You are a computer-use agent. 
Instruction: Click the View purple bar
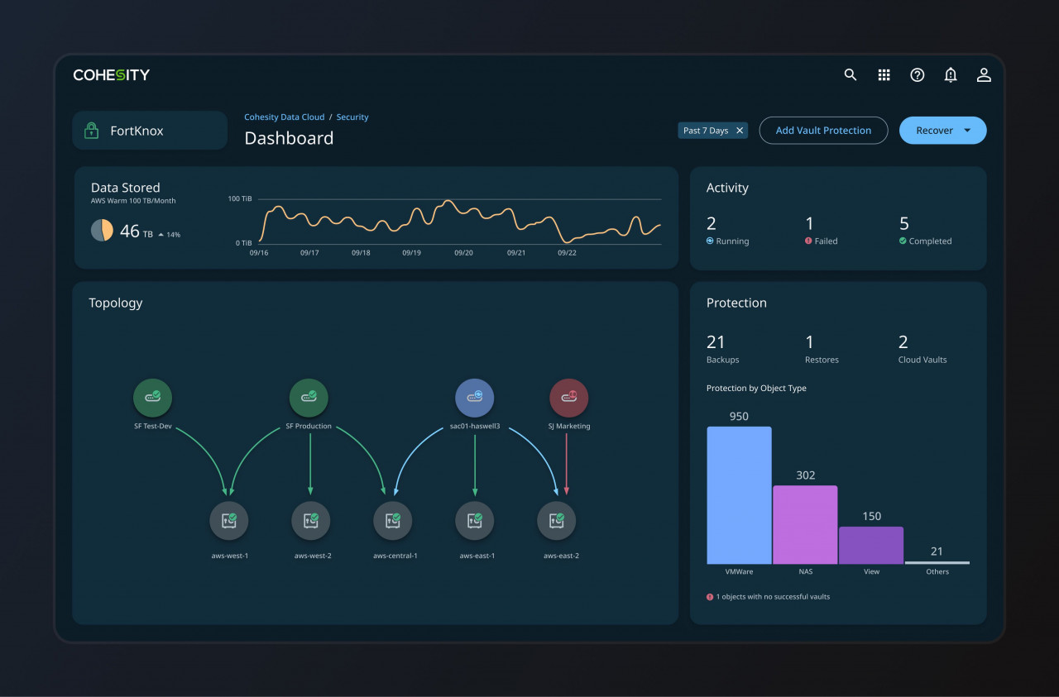pos(871,545)
